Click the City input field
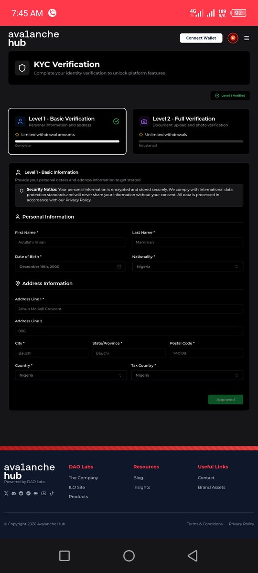Screen dimensions: 258x573 52,353
